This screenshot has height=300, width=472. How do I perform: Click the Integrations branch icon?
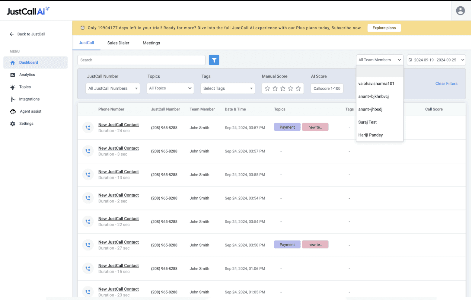(x=13, y=99)
